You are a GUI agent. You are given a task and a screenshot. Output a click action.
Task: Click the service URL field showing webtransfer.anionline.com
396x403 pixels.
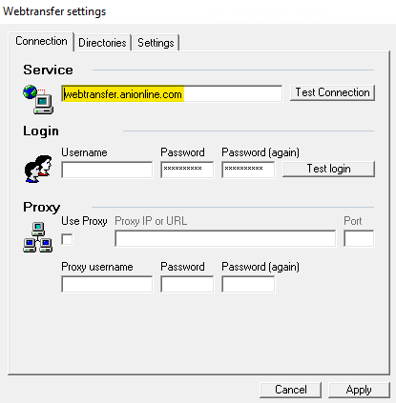172,93
